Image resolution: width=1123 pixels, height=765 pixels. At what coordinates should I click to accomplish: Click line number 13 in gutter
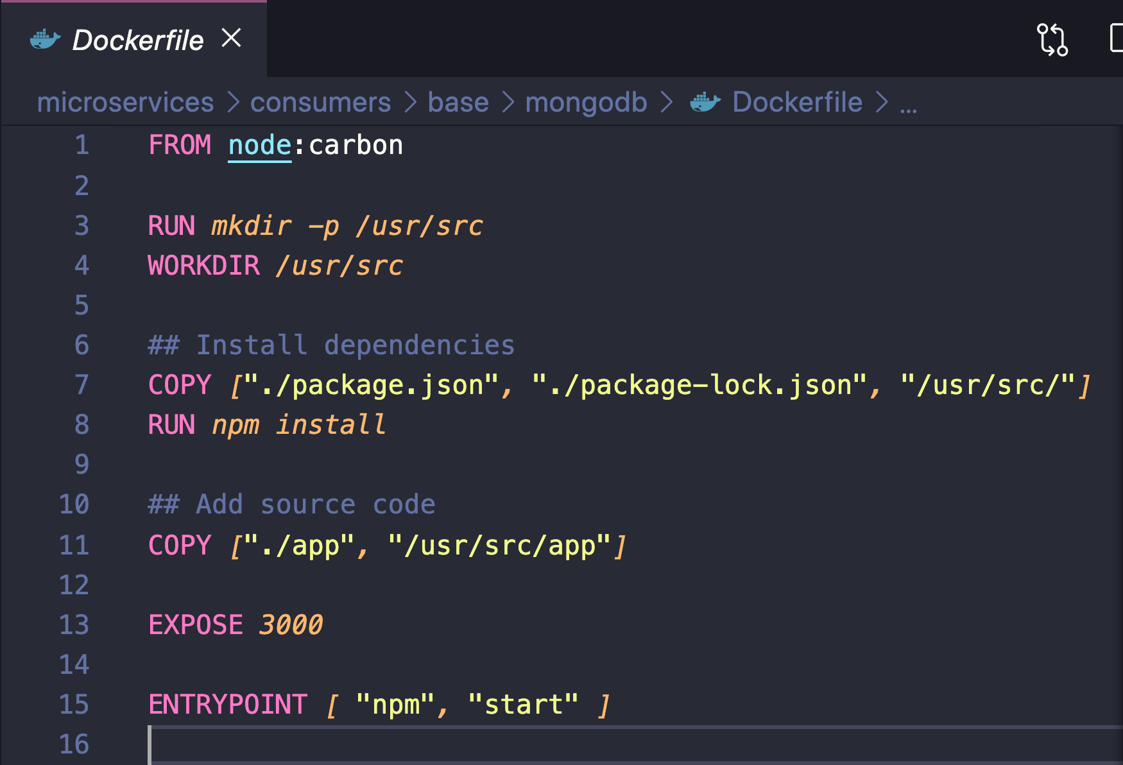tap(74, 625)
